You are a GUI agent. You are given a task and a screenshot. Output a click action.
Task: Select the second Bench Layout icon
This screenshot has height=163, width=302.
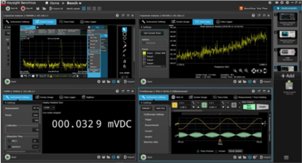click(89, 9)
